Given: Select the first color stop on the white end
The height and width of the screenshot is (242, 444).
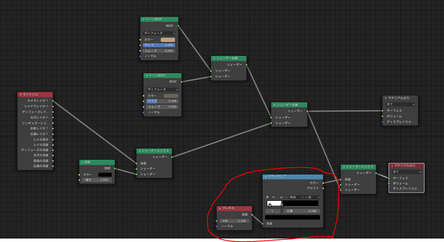Looking at the screenshot, I should pos(270,205).
